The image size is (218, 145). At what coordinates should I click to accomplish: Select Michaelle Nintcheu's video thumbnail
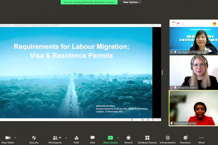(193, 108)
